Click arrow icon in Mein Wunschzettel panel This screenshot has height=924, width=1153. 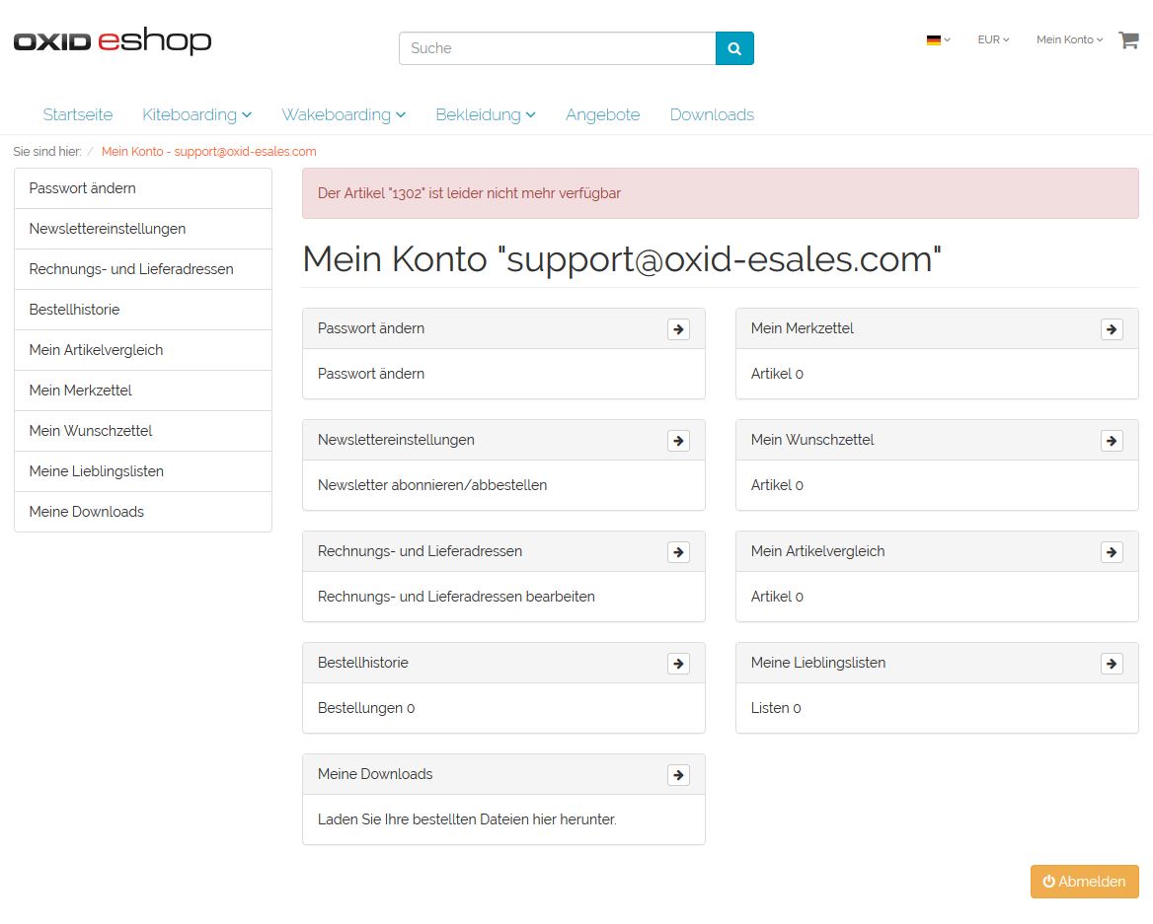coord(1112,441)
